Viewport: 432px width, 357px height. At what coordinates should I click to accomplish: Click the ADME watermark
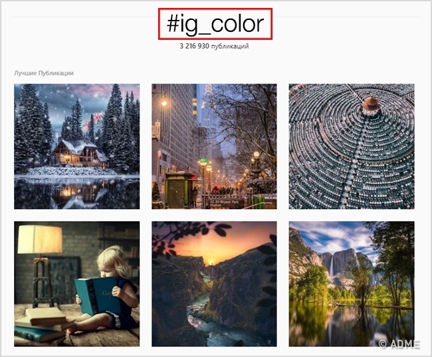click(399, 344)
